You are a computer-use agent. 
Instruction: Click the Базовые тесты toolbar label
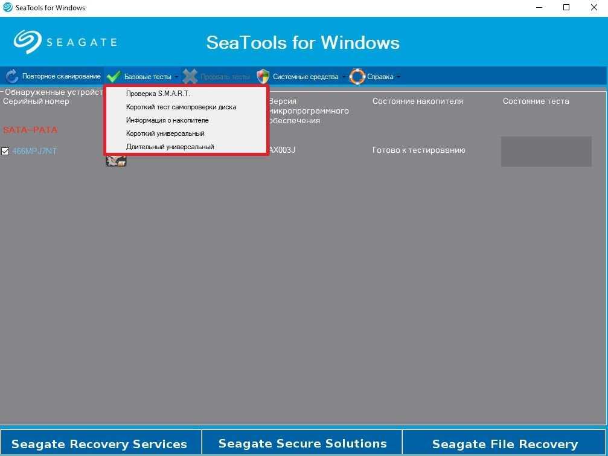pos(148,77)
